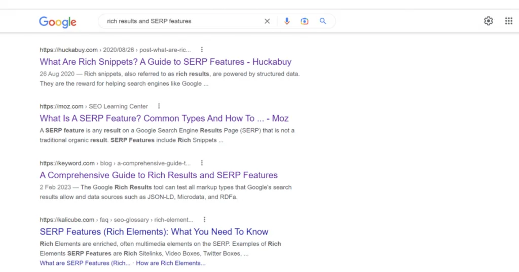The height and width of the screenshot is (272, 519).
Task: Click the keyword.com blog URL breadcrumb
Action: 115,163
